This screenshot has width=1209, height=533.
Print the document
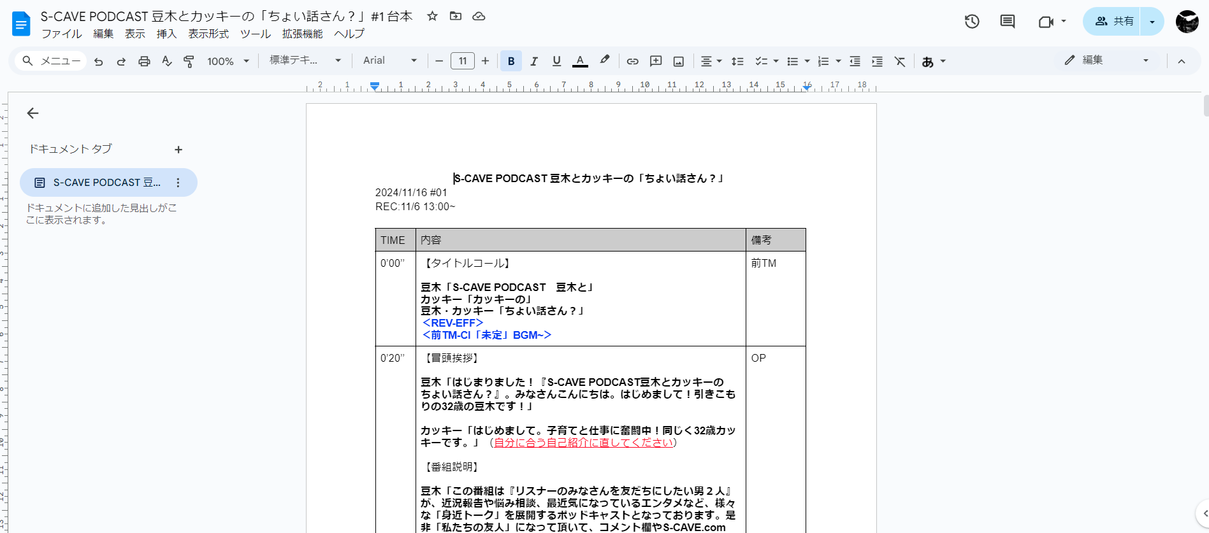pos(144,61)
